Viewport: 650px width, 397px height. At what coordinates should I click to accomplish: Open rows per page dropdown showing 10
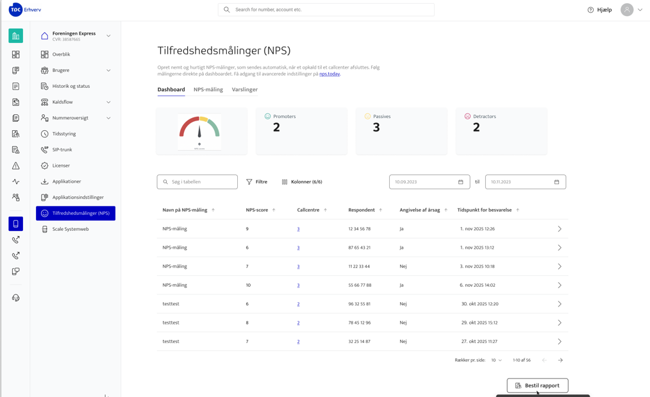point(496,360)
